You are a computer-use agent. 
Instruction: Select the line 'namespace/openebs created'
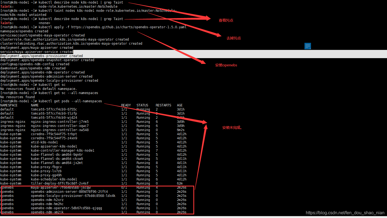coord(24,31)
